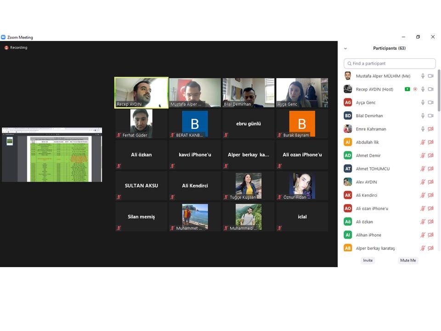The height and width of the screenshot is (331, 441).
Task: Toggle the microphone for Mustafa Alper MÜLHİM (Me)
Action: point(423,76)
